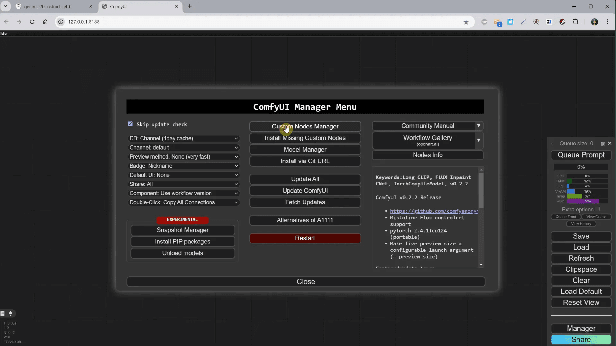The height and width of the screenshot is (346, 616).
Task: Open the Preview method dropdown
Action: pyautogui.click(x=184, y=157)
